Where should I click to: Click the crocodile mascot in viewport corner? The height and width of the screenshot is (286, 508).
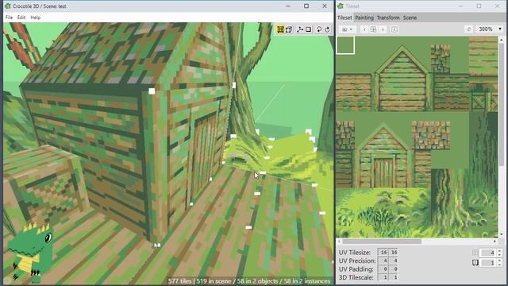(x=30, y=253)
